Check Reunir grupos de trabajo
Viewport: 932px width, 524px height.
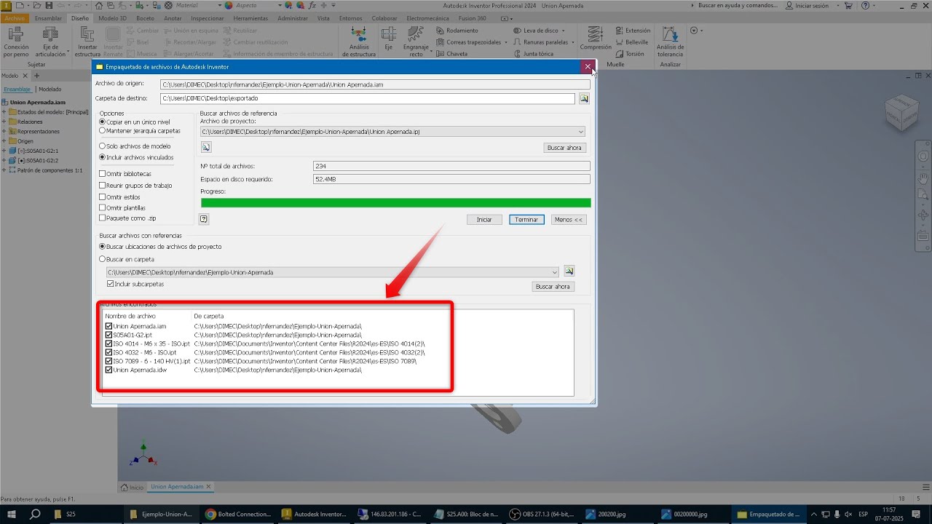[103, 186]
